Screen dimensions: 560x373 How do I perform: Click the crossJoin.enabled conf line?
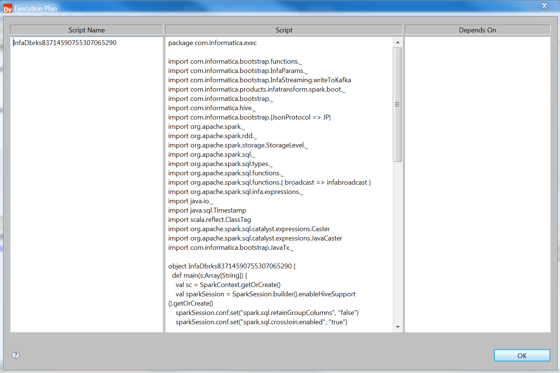pyautogui.click(x=261, y=322)
